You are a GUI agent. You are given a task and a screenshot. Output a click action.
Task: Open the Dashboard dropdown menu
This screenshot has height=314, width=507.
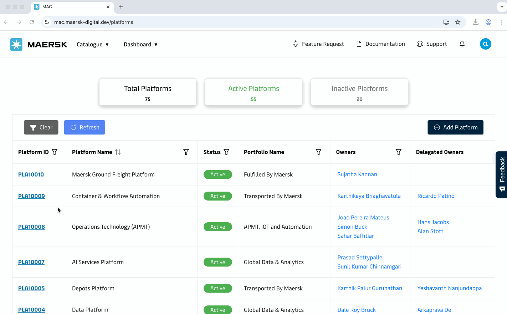click(140, 45)
